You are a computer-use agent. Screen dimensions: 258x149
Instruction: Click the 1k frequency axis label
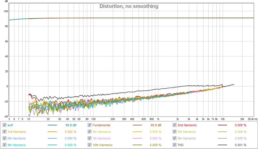pos(158,119)
